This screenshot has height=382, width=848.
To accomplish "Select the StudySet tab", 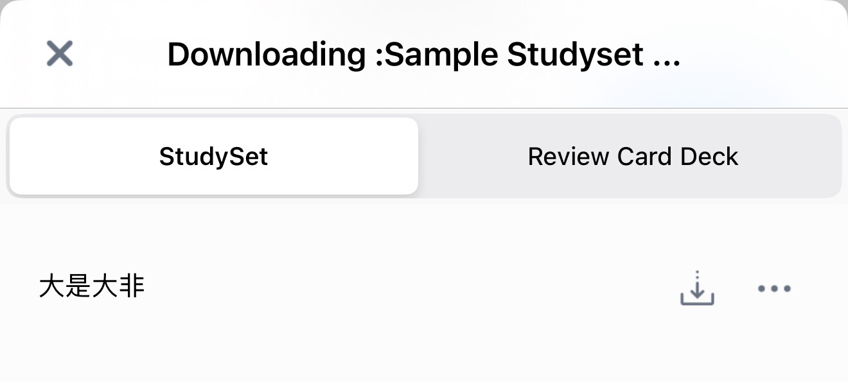I will (x=214, y=156).
